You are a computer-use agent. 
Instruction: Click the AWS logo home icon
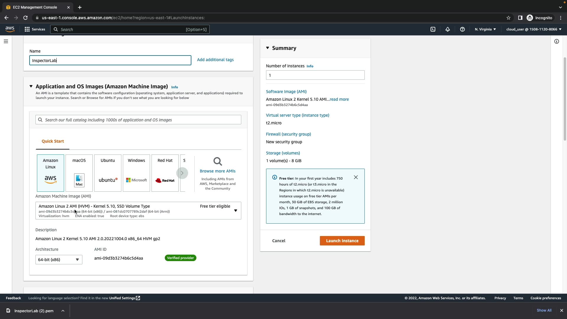pyautogui.click(x=10, y=29)
